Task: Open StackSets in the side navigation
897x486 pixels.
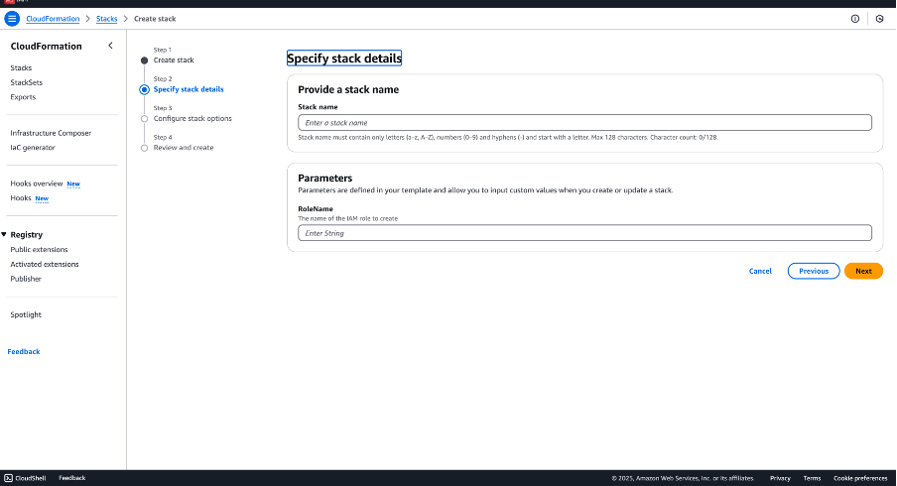Action: coord(27,82)
